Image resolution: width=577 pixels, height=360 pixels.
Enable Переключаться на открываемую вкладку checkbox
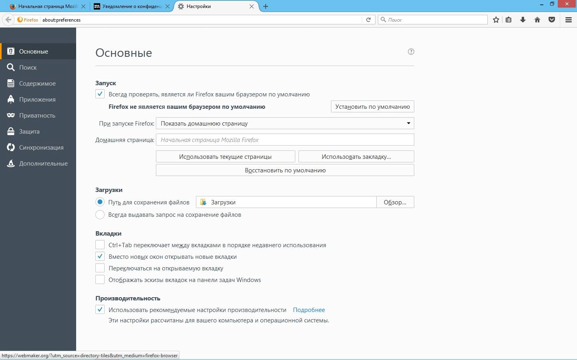coord(100,268)
